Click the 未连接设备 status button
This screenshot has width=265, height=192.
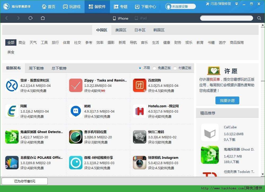(180, 7)
